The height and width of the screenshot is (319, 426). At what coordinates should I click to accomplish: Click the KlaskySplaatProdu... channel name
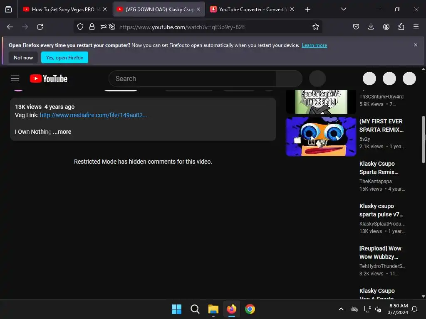pyautogui.click(x=382, y=223)
